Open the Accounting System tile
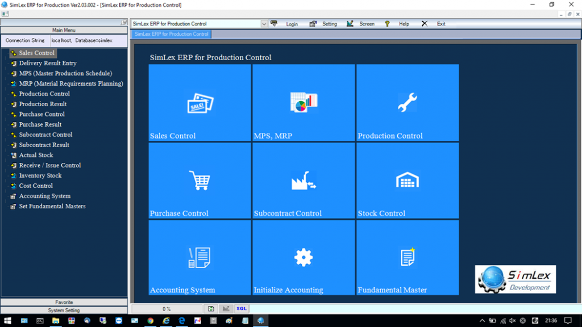Screen dimensions: 582x327 tap(198, 257)
